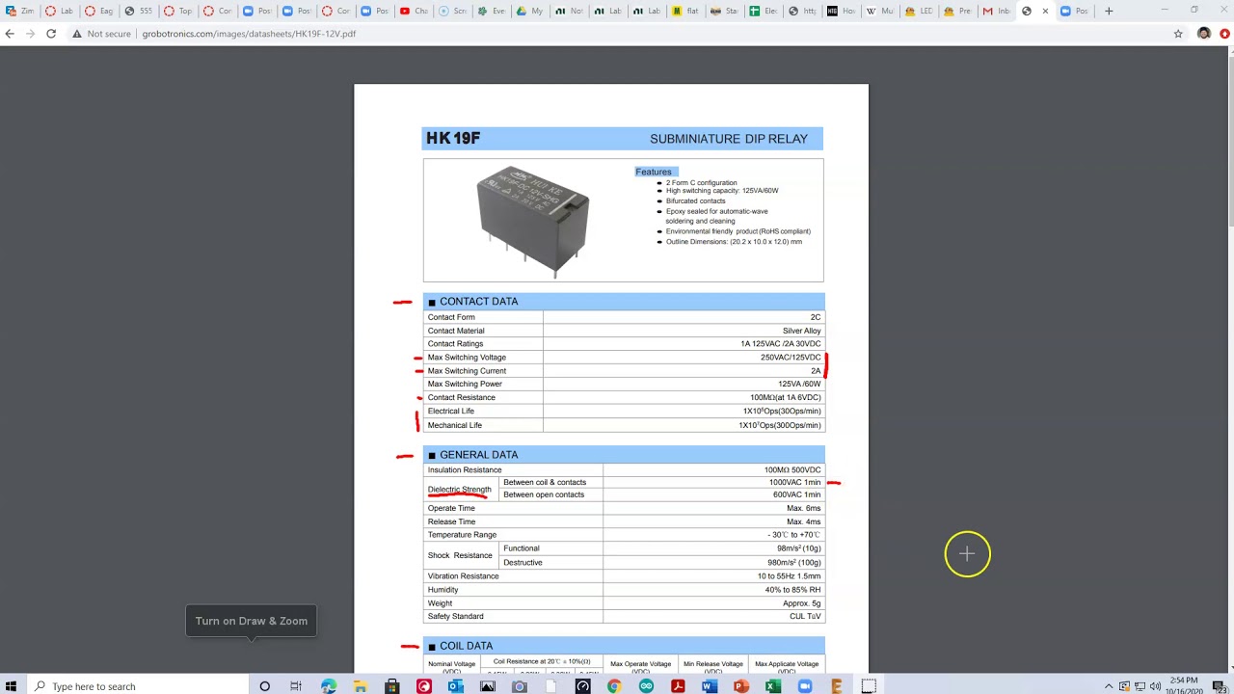
Task: Click the Temperature Range label
Action: click(x=462, y=535)
